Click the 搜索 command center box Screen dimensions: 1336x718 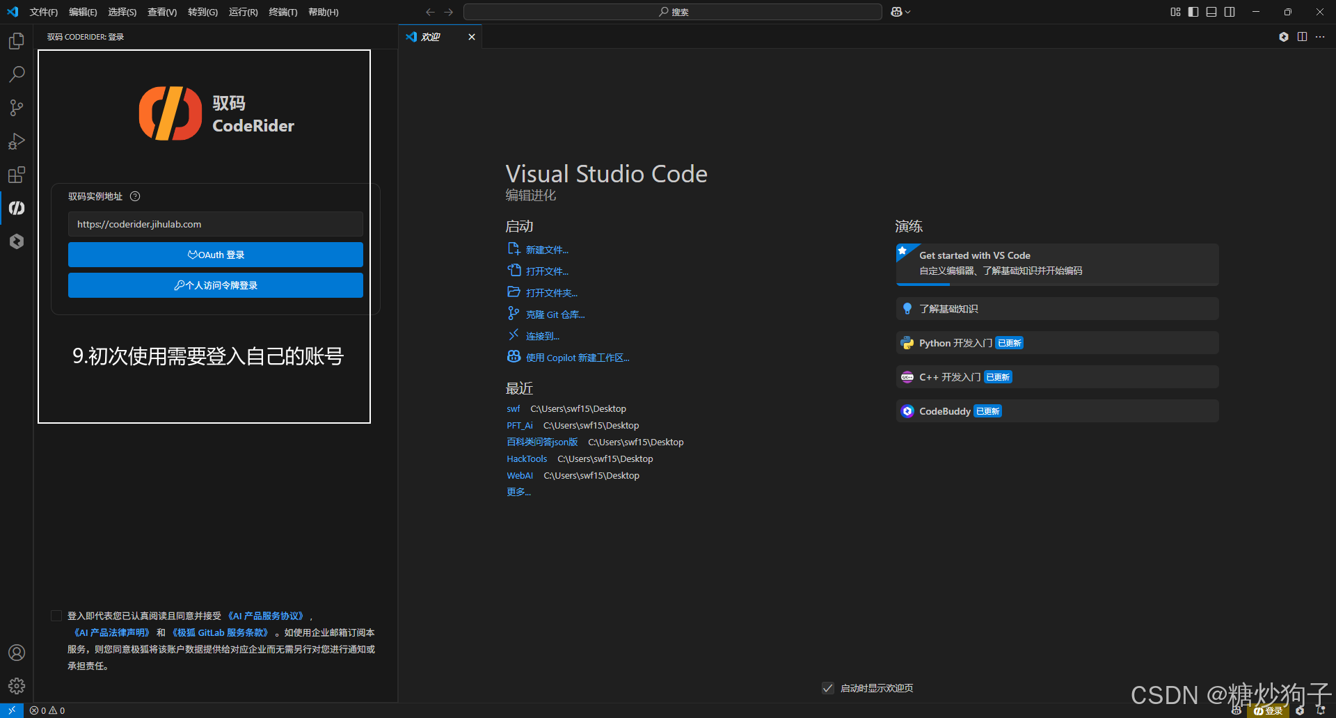[x=673, y=12]
